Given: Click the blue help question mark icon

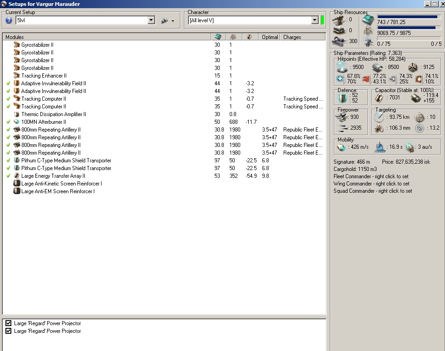Looking at the screenshot, I should pos(9,20).
